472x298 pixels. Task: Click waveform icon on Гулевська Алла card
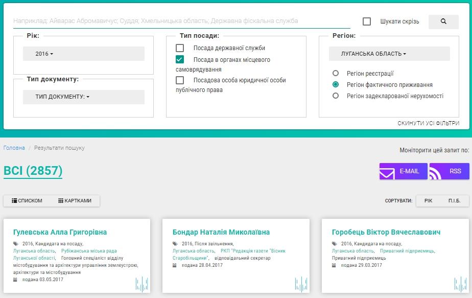point(141,284)
